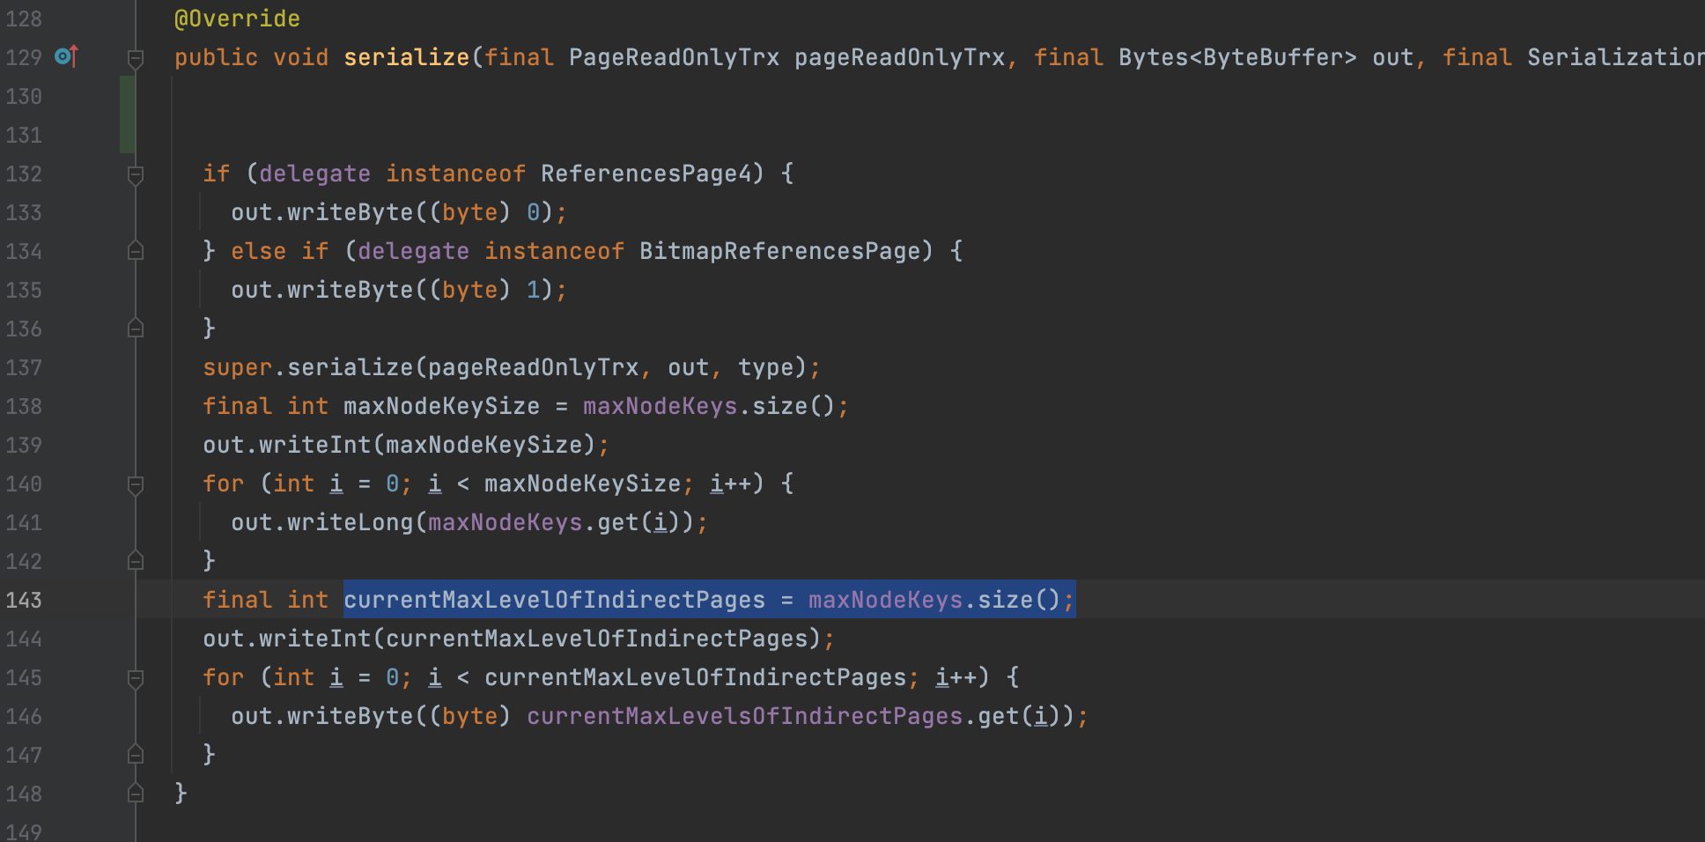Click the fold end marker on line 147

point(136,755)
